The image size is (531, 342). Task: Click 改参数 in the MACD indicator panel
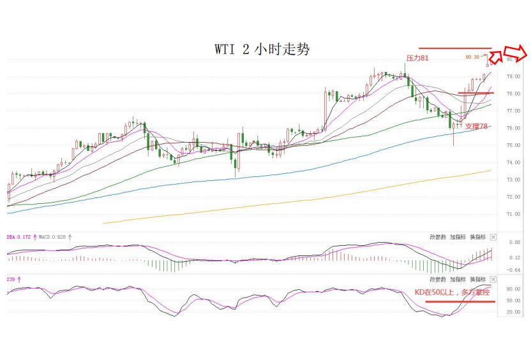[x=438, y=238]
